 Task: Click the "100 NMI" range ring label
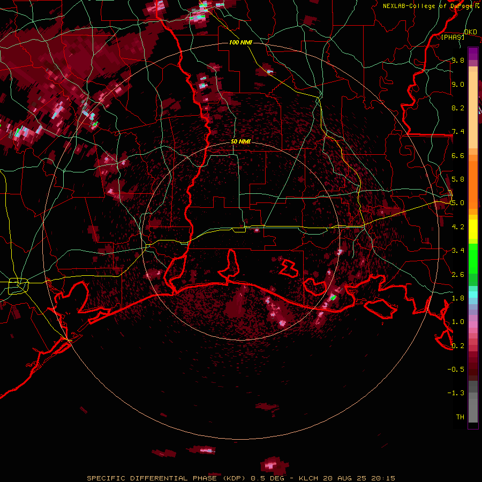point(240,42)
